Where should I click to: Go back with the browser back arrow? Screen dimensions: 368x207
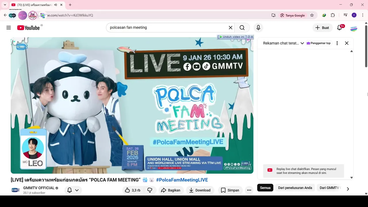point(5,15)
